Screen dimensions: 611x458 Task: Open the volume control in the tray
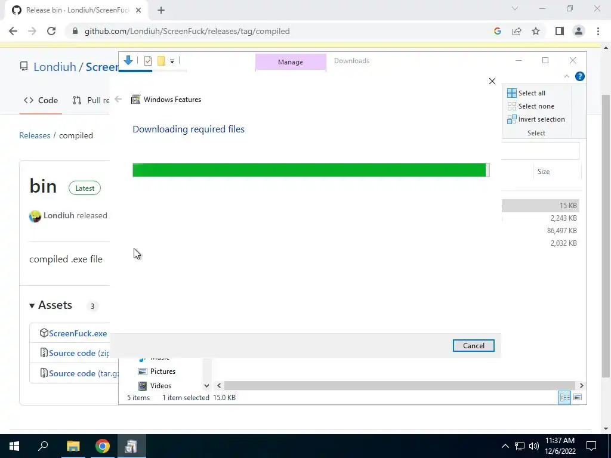[534, 446]
